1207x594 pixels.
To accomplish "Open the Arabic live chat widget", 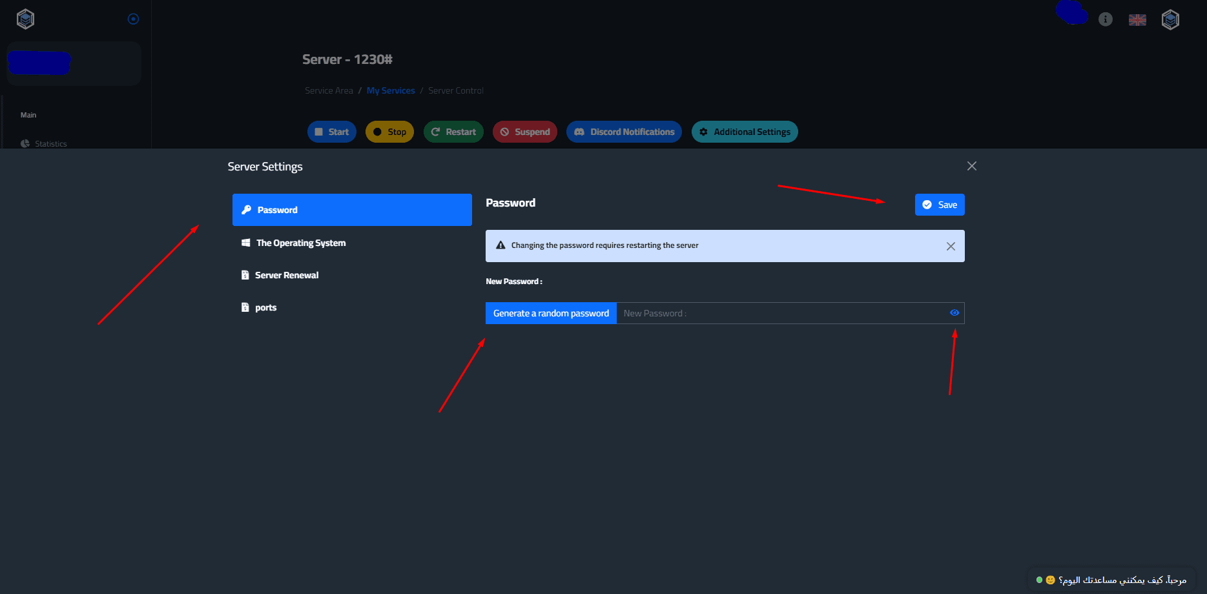I will click(1111, 580).
